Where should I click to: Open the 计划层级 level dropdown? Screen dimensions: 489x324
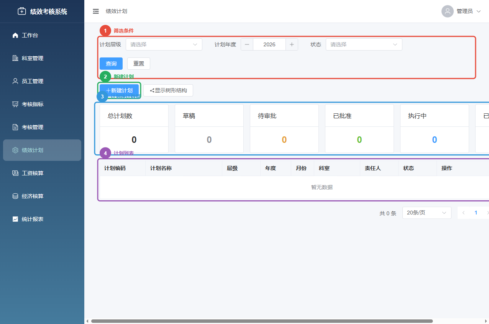click(x=164, y=44)
